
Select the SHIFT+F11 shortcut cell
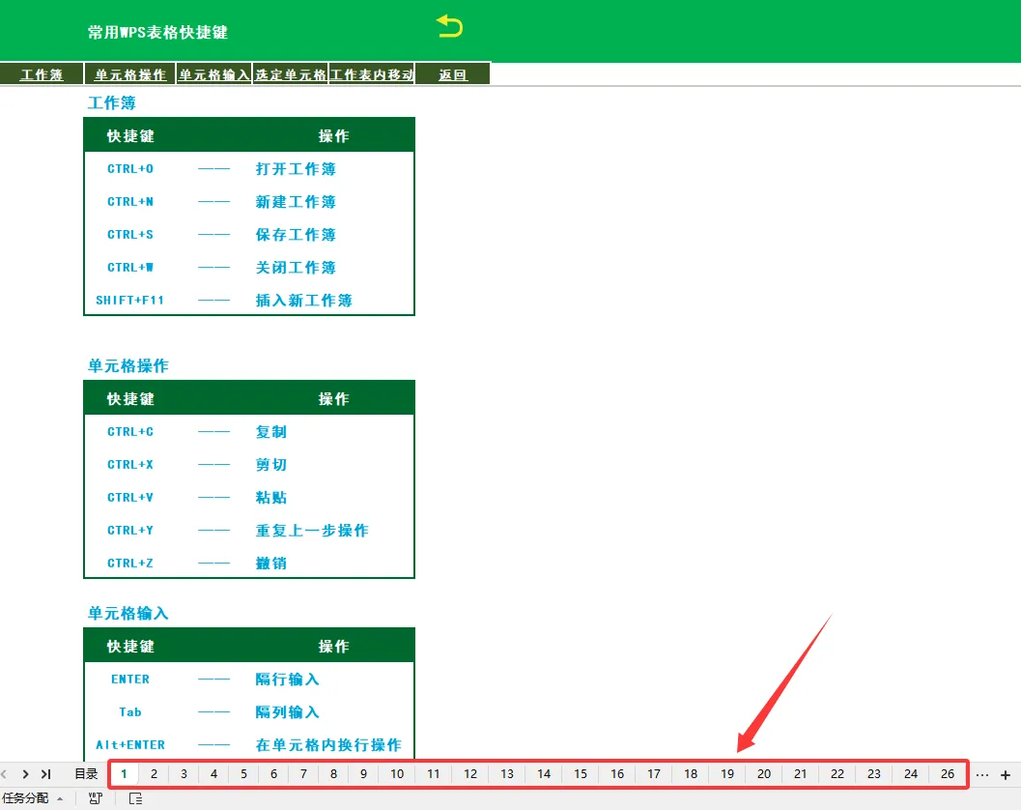129,301
